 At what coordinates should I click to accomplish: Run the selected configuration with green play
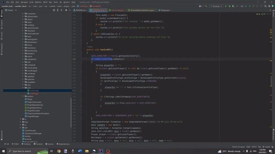[226, 6]
